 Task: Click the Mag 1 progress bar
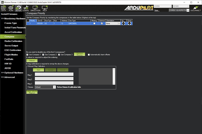pos(54,74)
